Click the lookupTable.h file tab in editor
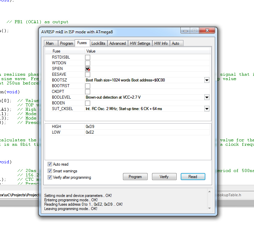254x238 pixels. click(x=229, y=195)
